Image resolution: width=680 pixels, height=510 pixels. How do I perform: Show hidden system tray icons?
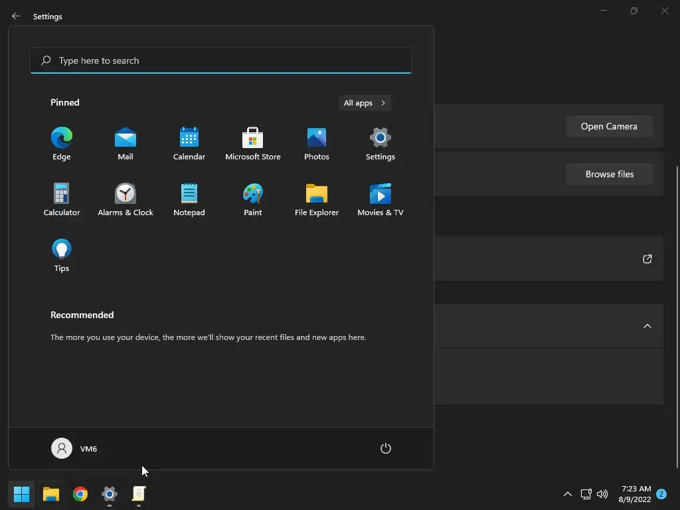pos(567,494)
